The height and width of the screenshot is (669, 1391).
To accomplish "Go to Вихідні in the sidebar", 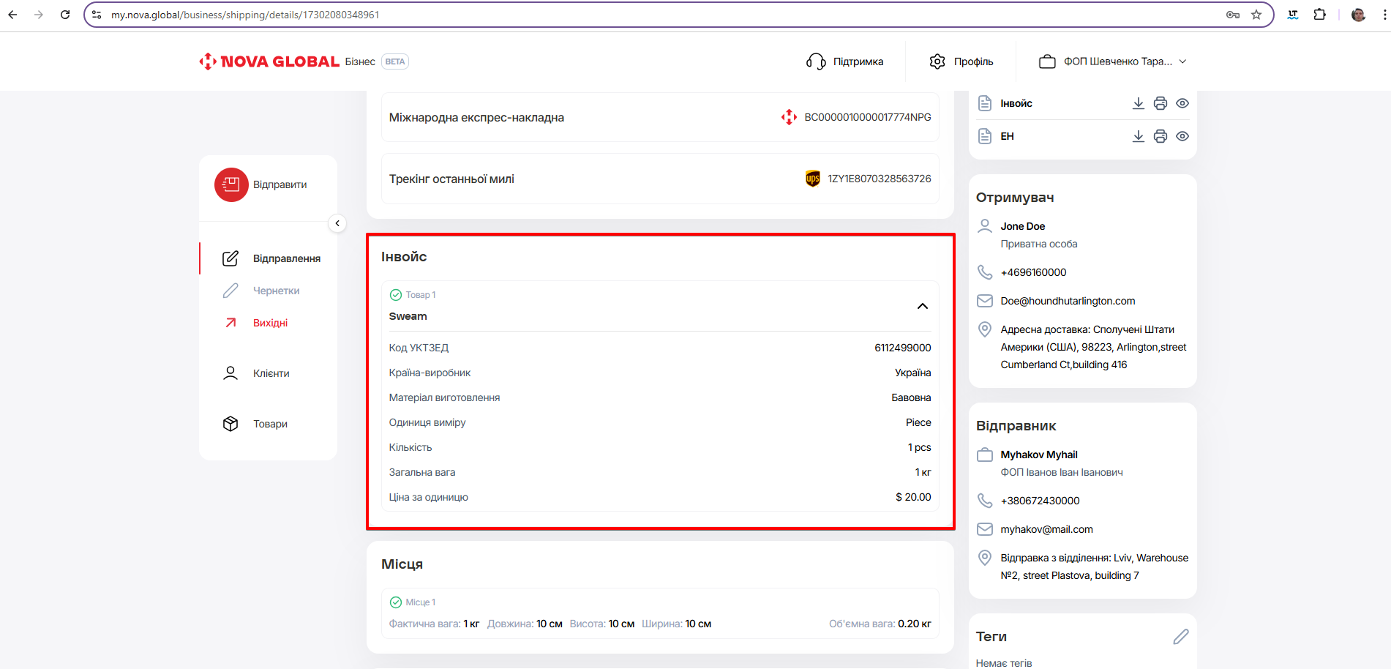I will [270, 323].
